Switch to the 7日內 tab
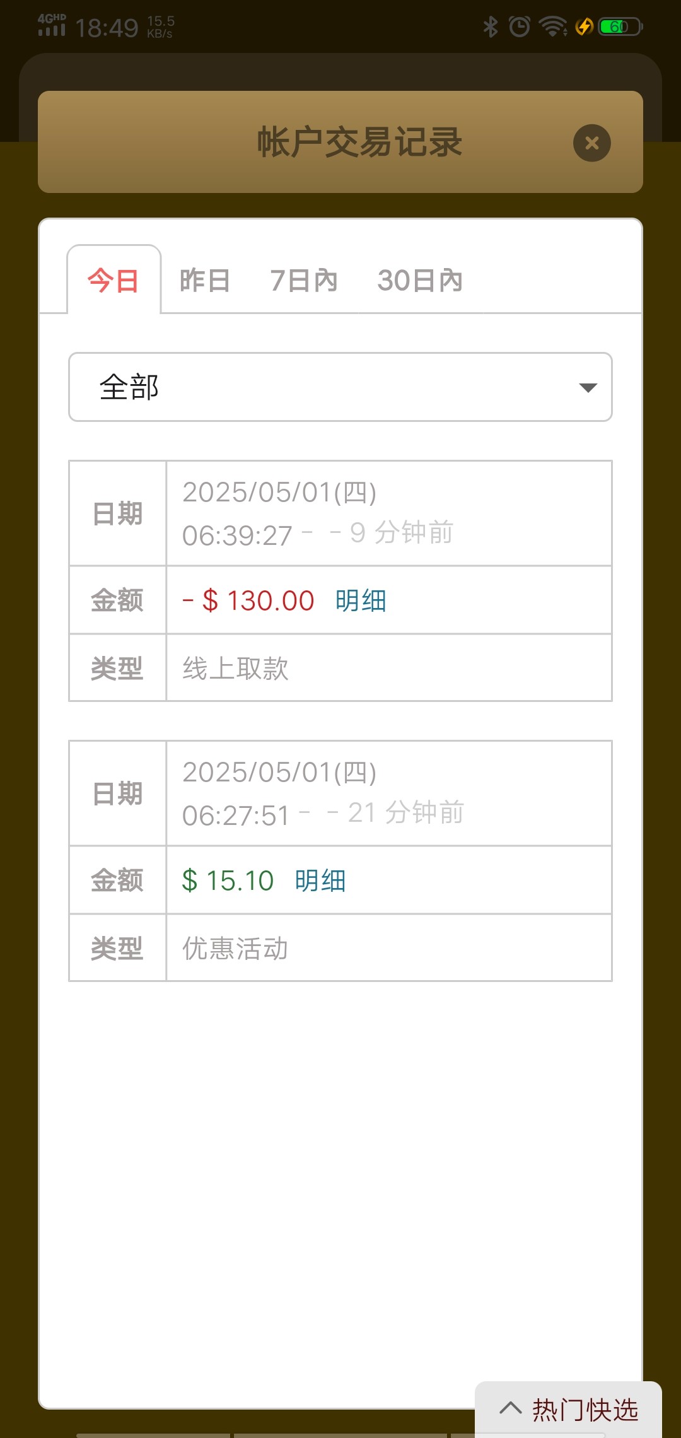 pos(304,281)
